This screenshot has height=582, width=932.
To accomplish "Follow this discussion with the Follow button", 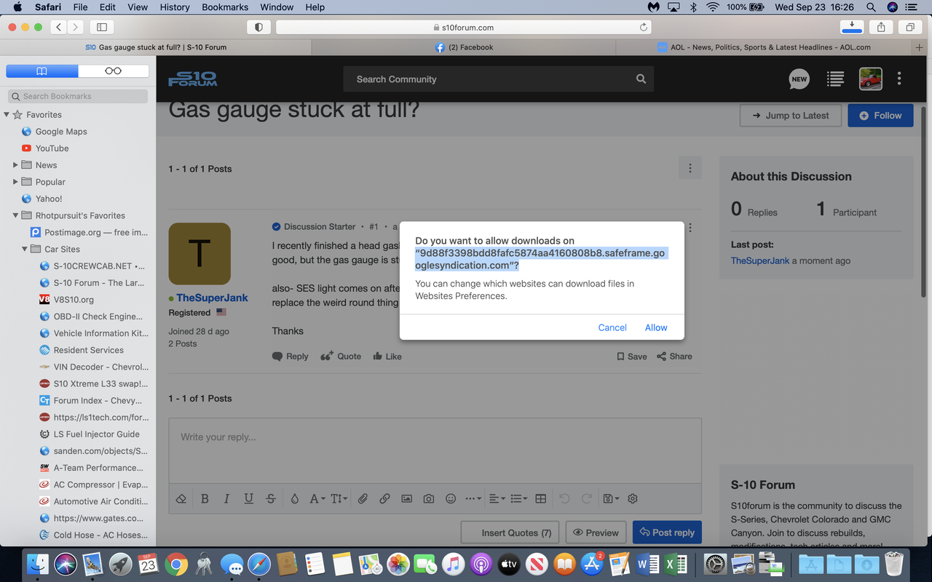I will tap(880, 116).
